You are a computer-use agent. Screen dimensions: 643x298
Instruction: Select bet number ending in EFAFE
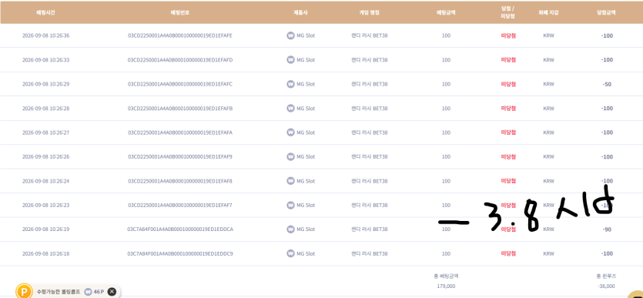point(180,35)
